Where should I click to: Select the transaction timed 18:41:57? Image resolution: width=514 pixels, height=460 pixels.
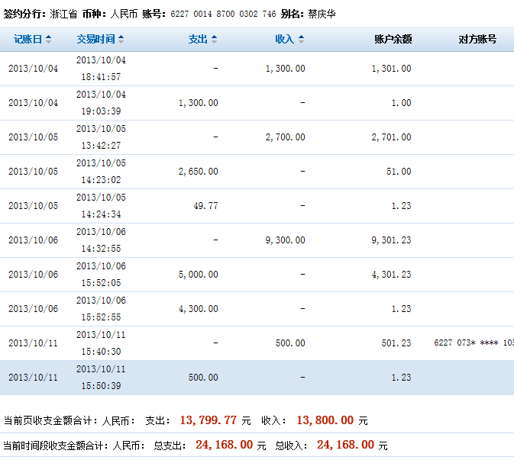(x=101, y=69)
